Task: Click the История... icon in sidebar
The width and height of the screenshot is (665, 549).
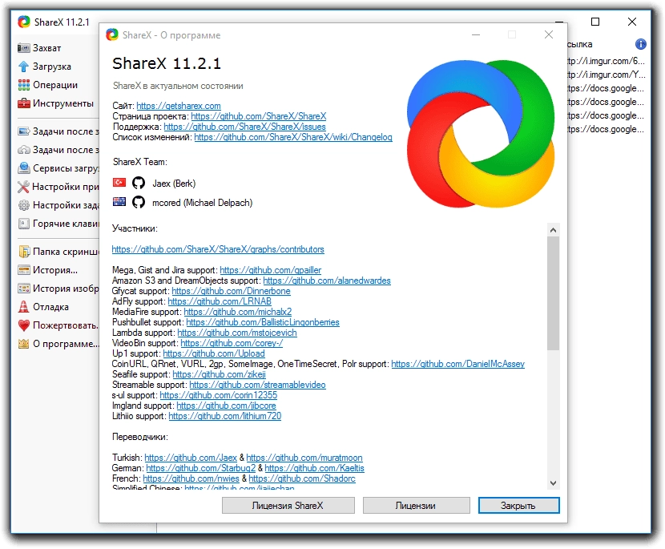Action: click(x=24, y=270)
